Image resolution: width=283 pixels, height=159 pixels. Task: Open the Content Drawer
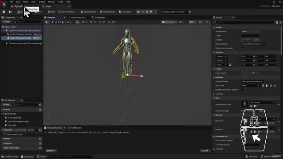10,157
